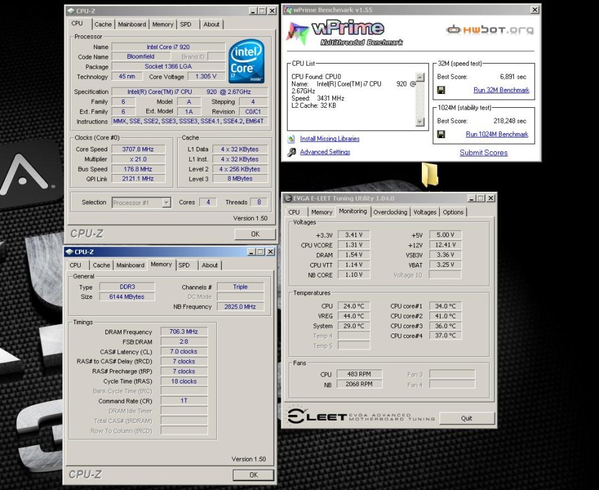The image size is (599, 490).
Task: Click OK in the lower CPU-Z window
Action: [x=253, y=475]
